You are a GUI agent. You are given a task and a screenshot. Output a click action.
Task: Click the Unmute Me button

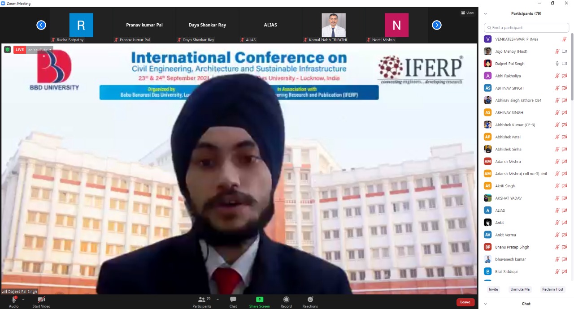520,289
